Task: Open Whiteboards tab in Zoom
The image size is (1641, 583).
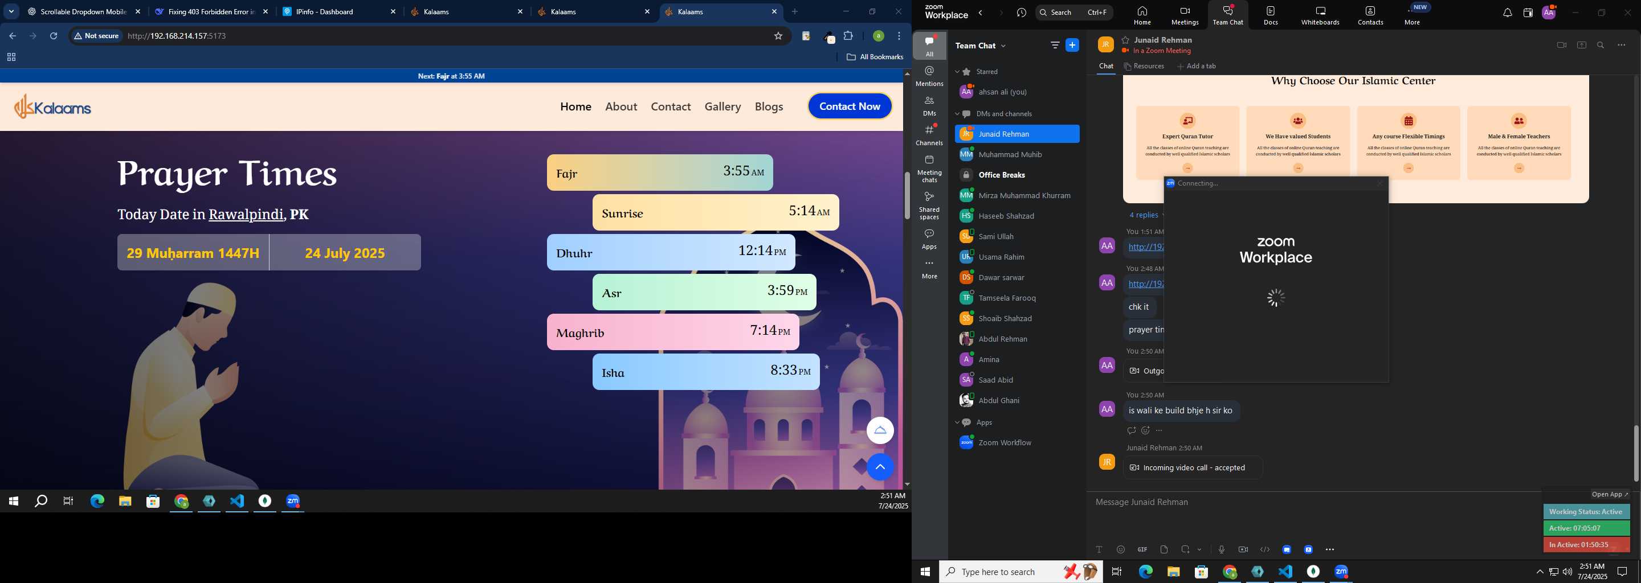Action: pyautogui.click(x=1320, y=15)
